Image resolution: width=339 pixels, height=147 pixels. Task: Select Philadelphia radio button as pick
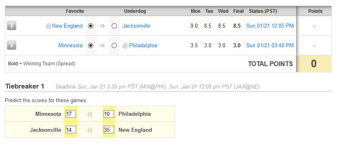coord(114,46)
